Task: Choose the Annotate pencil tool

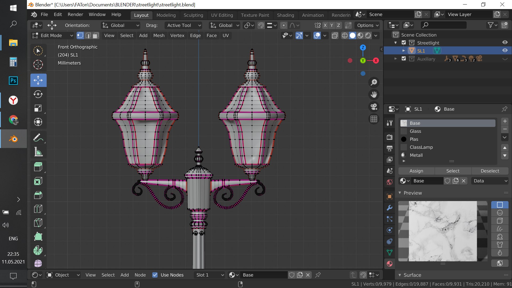Action: pos(38,138)
